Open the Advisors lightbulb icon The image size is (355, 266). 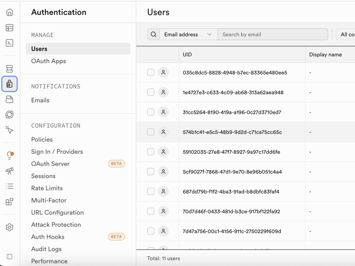coord(10,155)
